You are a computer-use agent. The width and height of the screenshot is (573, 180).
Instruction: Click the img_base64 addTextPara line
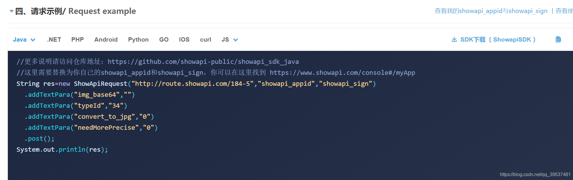point(79,95)
